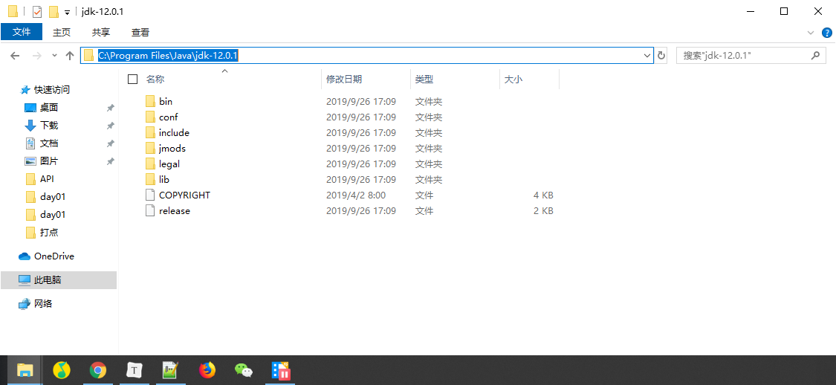Select 快速访问 in the navigation pane

[52, 90]
